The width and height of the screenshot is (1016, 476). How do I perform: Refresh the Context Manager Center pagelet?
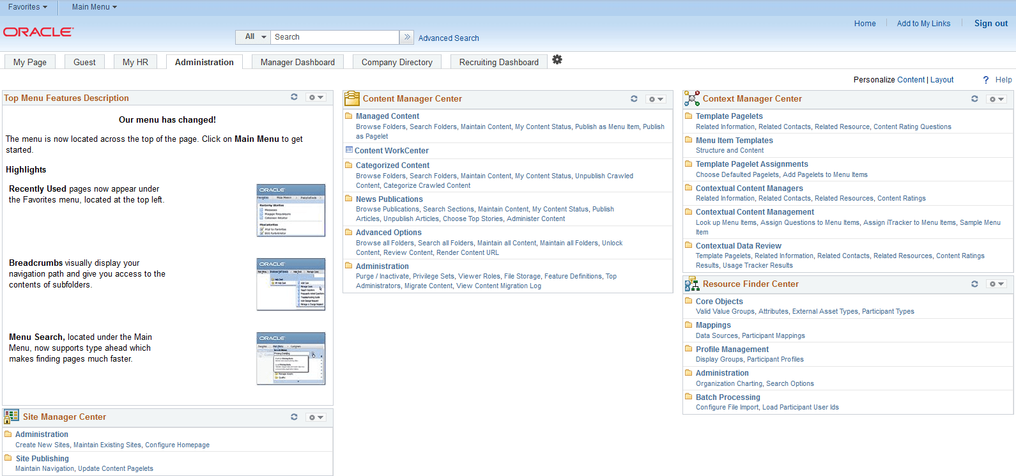974,98
